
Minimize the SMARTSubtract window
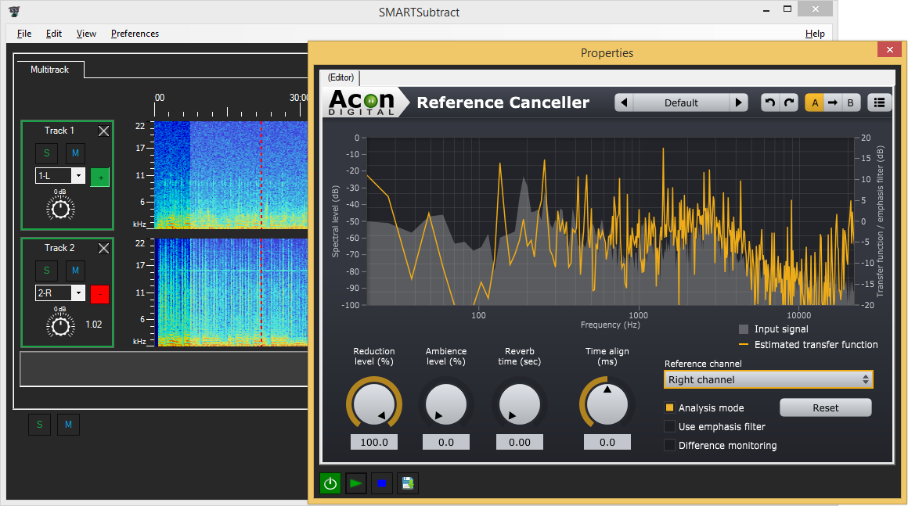[766, 9]
